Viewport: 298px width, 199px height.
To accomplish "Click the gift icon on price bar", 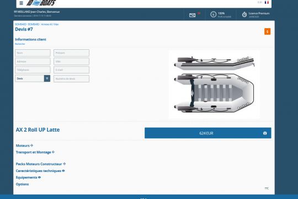I will pyautogui.click(x=265, y=133).
